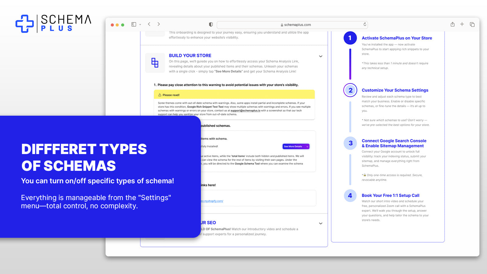Click step 2 circle in onboarding steps
This screenshot has width=487, height=274.
tap(350, 90)
